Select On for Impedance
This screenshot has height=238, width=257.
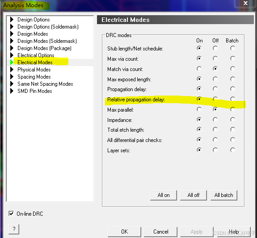(199, 120)
